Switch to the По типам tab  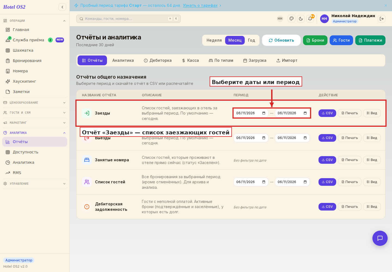point(221,60)
